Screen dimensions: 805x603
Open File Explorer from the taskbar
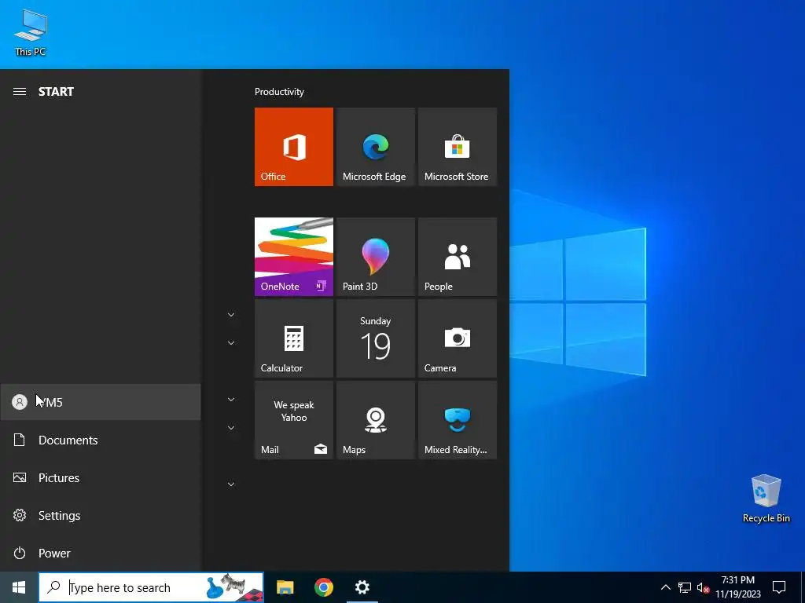point(285,587)
